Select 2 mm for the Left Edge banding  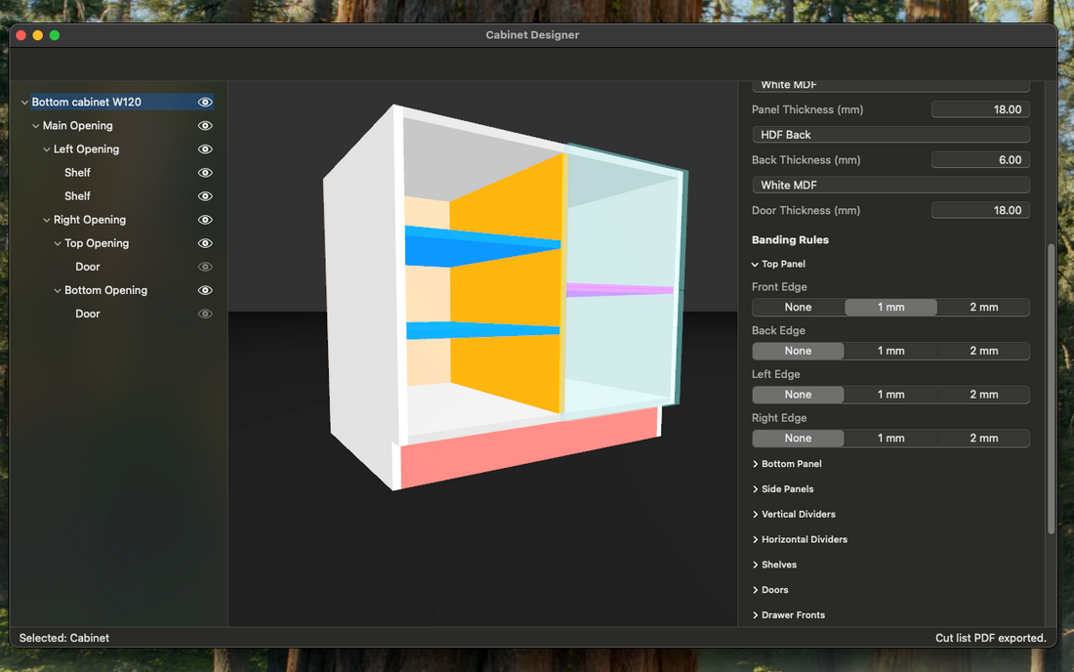pyautogui.click(x=983, y=394)
